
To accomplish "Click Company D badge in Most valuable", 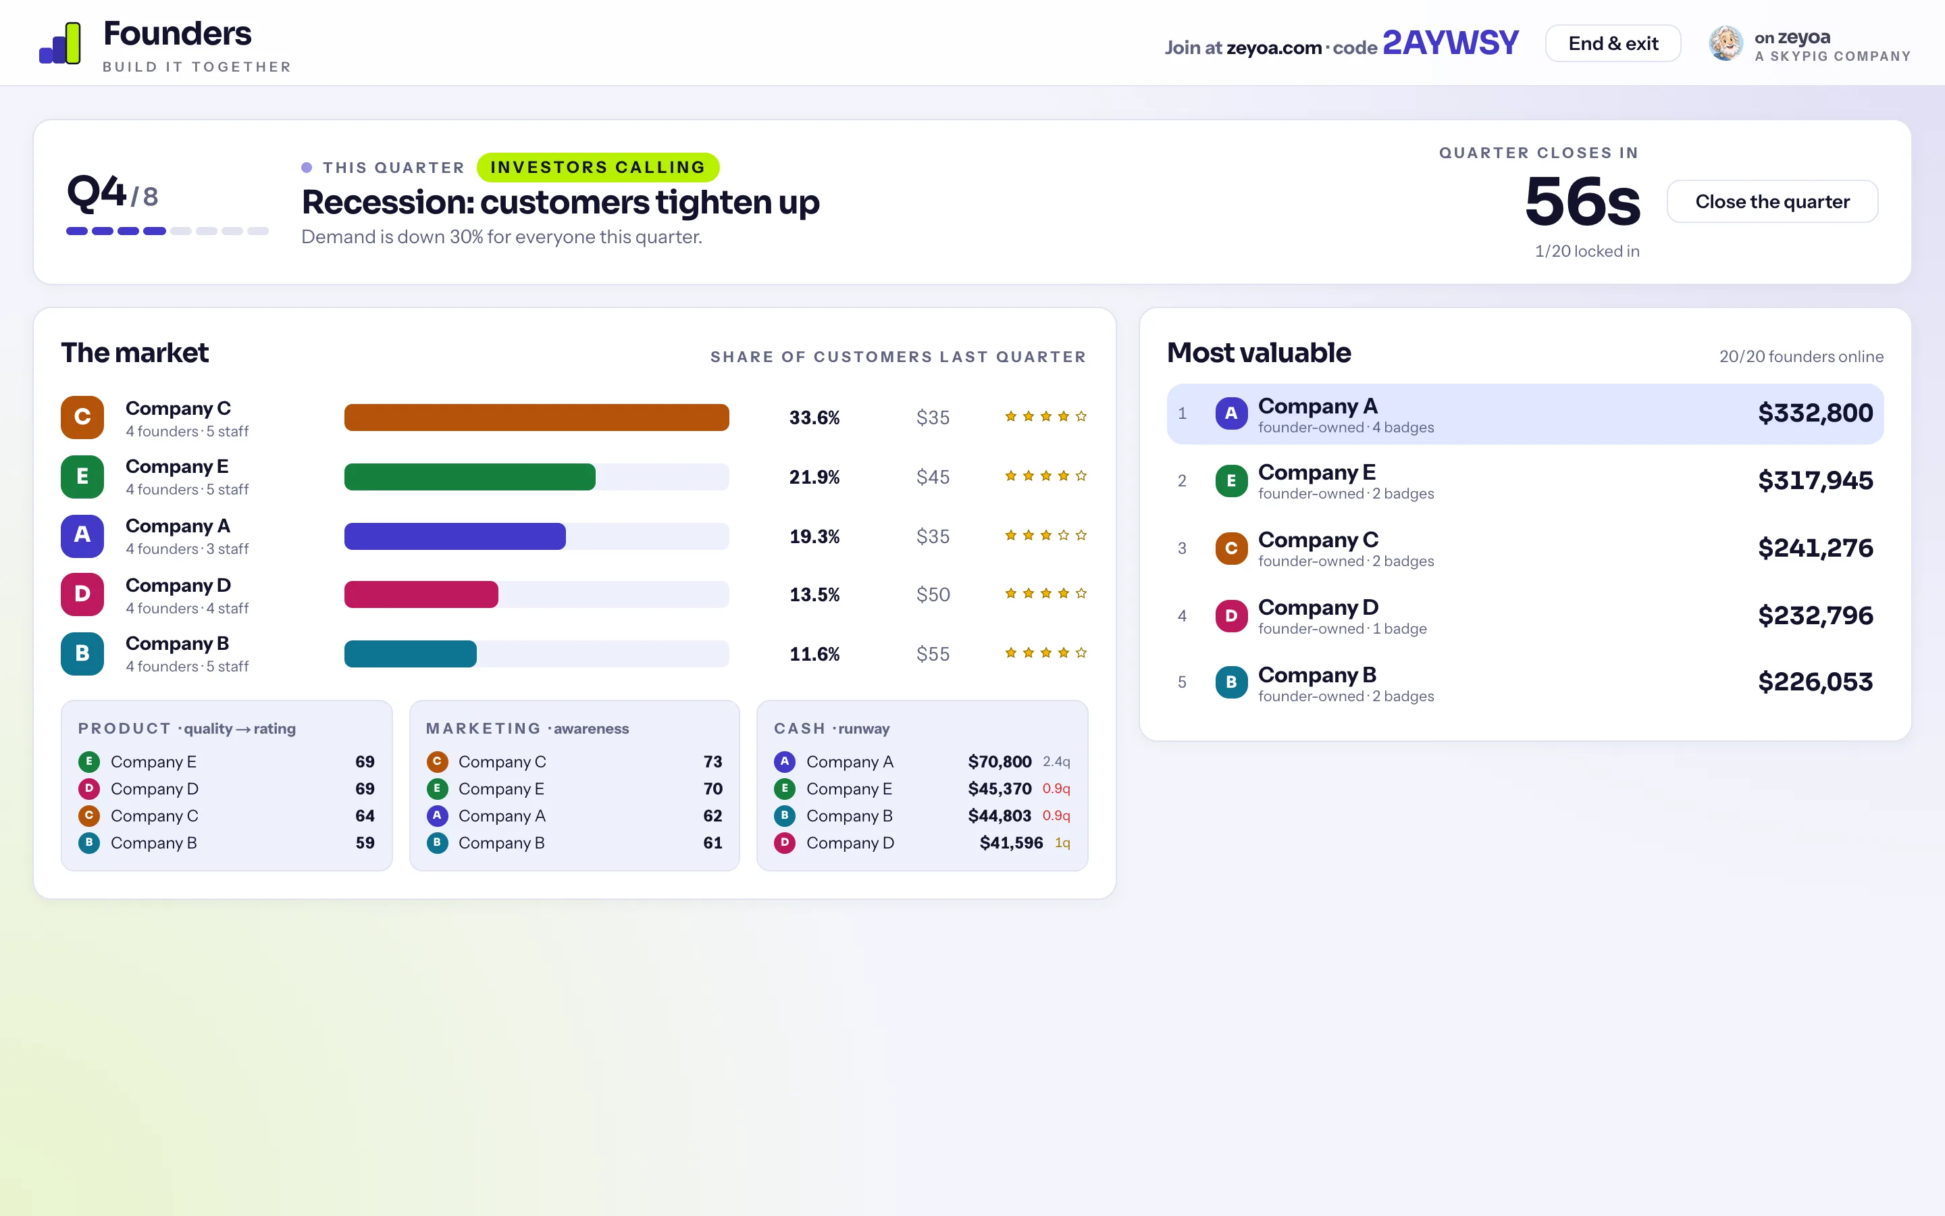I will click(1230, 616).
